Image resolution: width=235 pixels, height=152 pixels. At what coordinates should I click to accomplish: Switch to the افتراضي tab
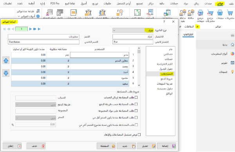(x=188, y=34)
